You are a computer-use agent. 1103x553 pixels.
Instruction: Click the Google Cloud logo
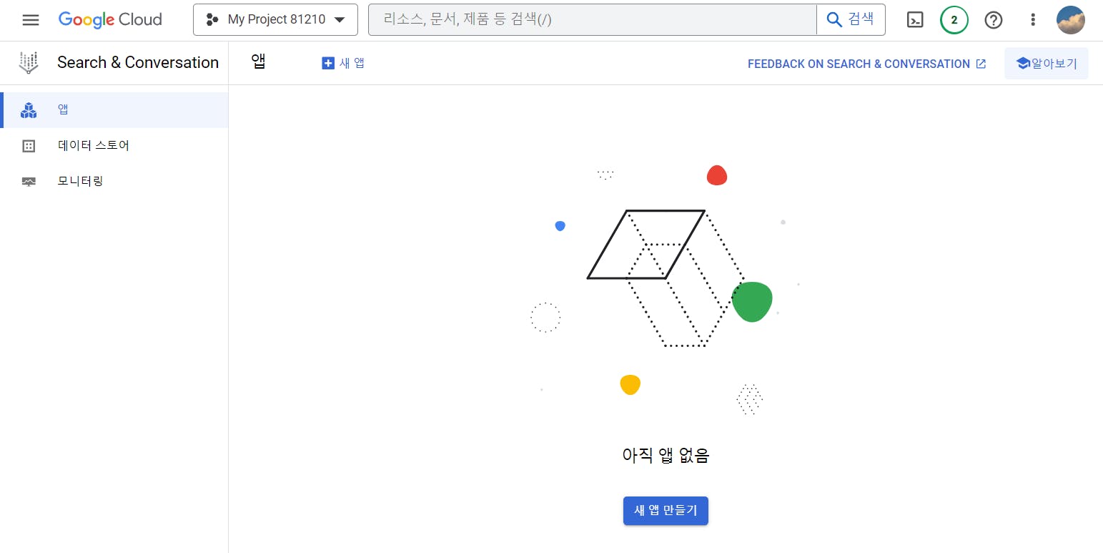[x=110, y=19]
